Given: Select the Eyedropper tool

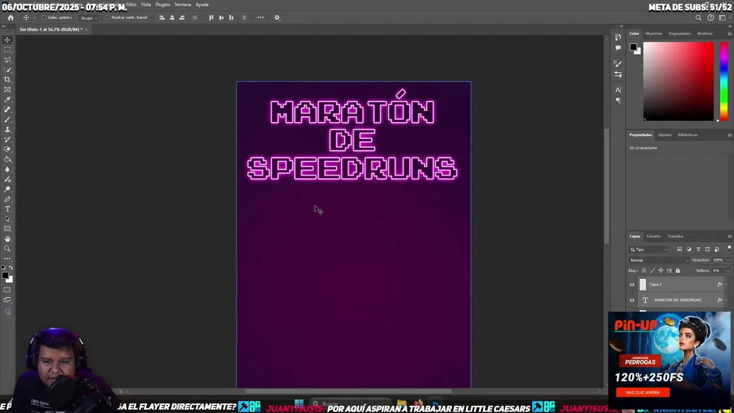Looking at the screenshot, I should tap(7, 100).
